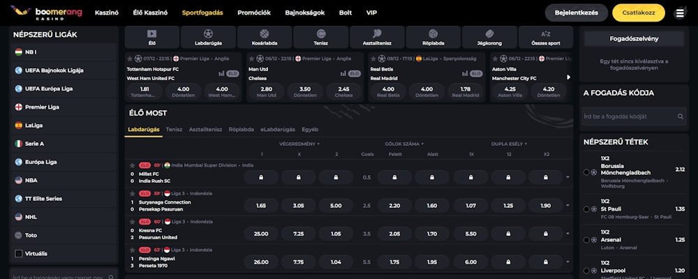Select the Borussia Mönchengladbach popular bet radio
This screenshot has height=279, width=698.
coord(586,172)
